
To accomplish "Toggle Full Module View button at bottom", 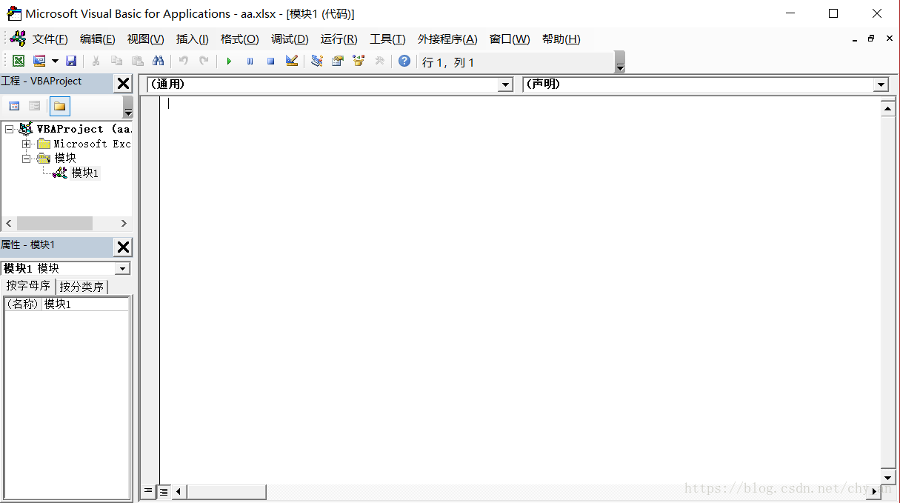I will pyautogui.click(x=163, y=490).
